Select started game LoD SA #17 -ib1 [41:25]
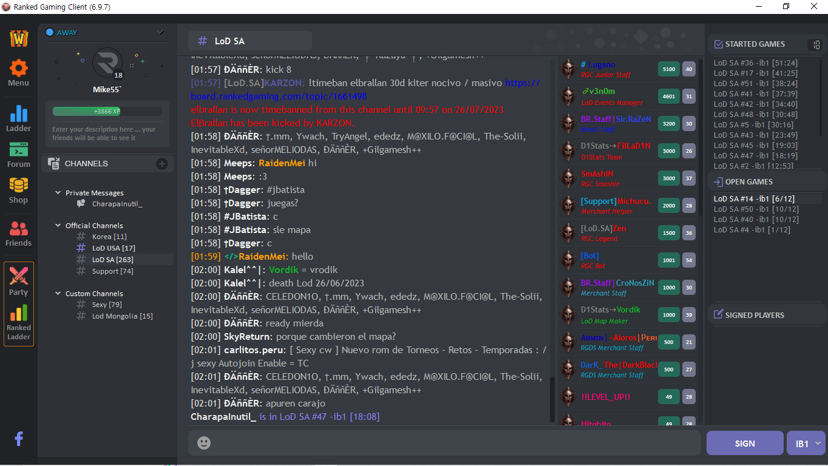This screenshot has height=466, width=828. click(756, 73)
